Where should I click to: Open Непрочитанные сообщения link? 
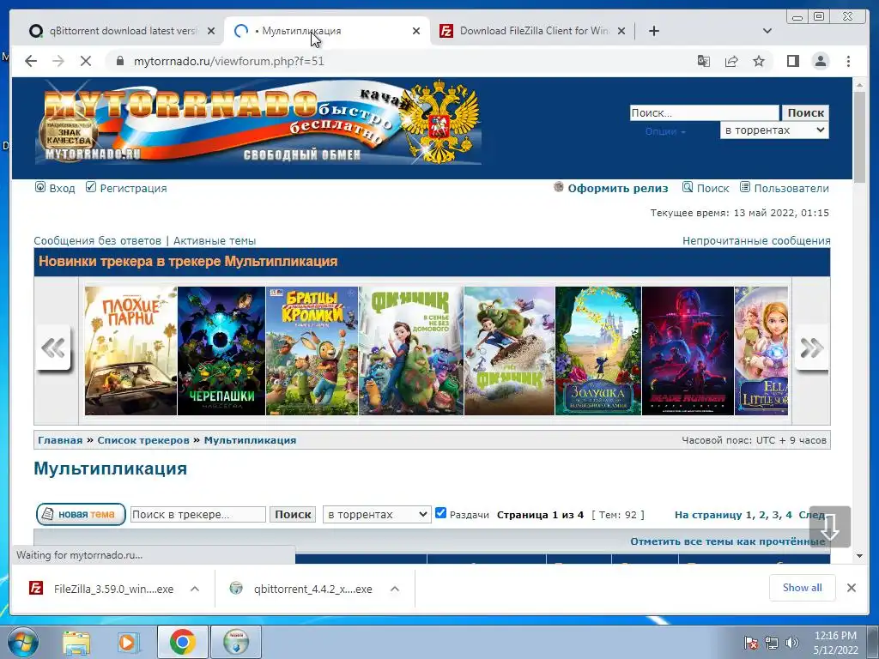coord(756,240)
